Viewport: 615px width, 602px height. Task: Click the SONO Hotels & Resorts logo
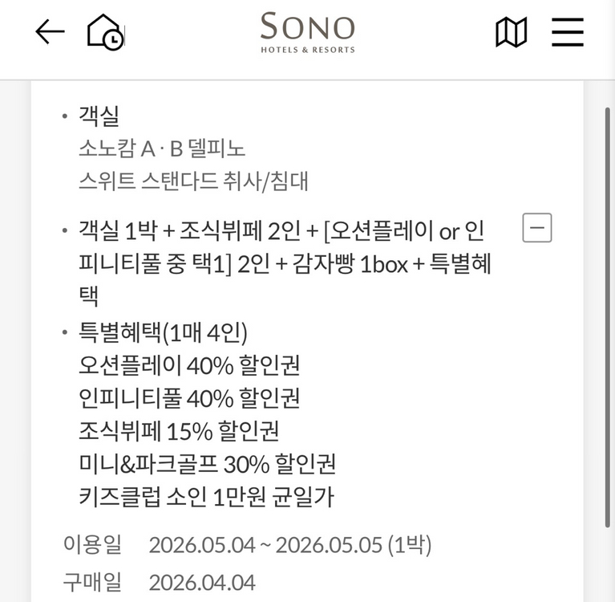(x=307, y=33)
